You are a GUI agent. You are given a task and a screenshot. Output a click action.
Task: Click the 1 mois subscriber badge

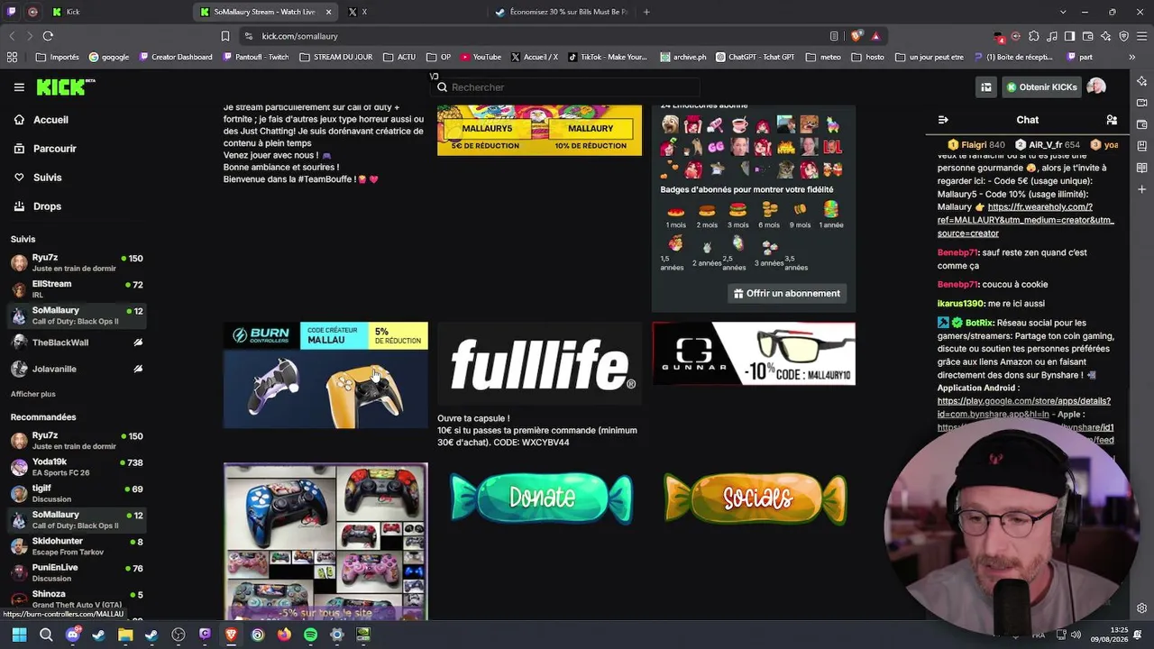[x=675, y=216]
